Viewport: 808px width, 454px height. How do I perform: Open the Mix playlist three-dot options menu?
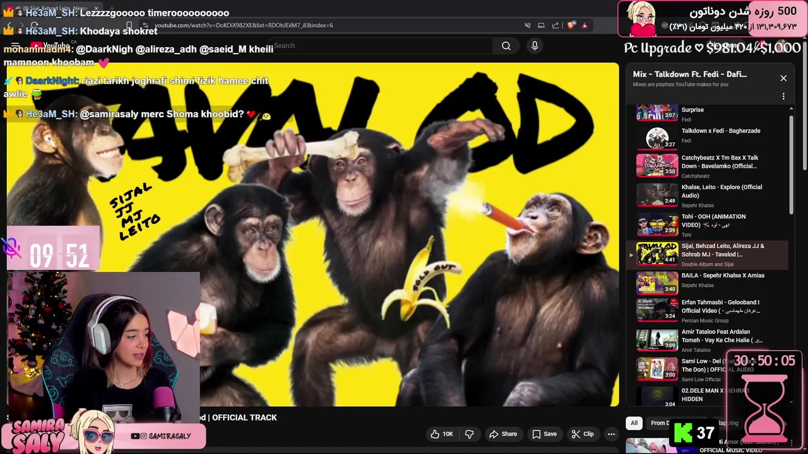783,96
